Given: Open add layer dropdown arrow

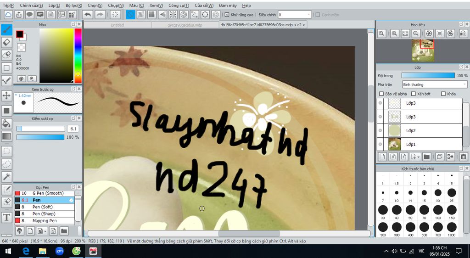Looking at the screenshot, I should (x=419, y=157).
